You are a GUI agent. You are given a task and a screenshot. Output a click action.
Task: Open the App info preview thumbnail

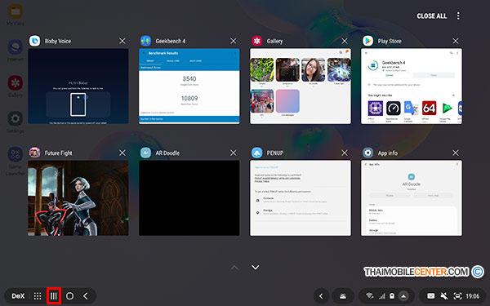click(x=412, y=198)
